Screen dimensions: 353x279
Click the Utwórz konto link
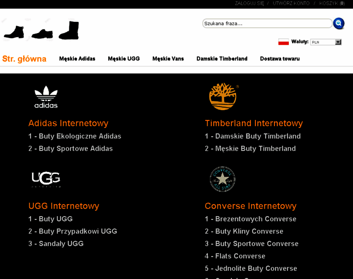pos(291,3)
